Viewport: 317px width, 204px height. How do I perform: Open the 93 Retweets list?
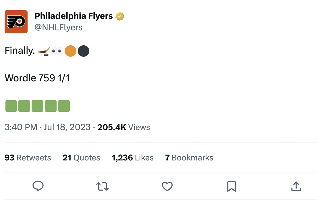[x=28, y=158]
